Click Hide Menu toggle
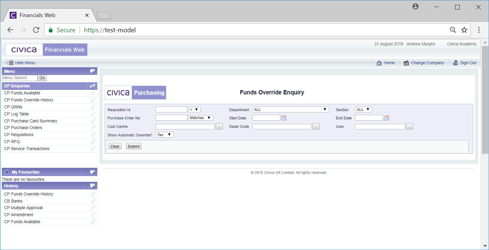This screenshot has height=250, width=489. pyautogui.click(x=21, y=63)
